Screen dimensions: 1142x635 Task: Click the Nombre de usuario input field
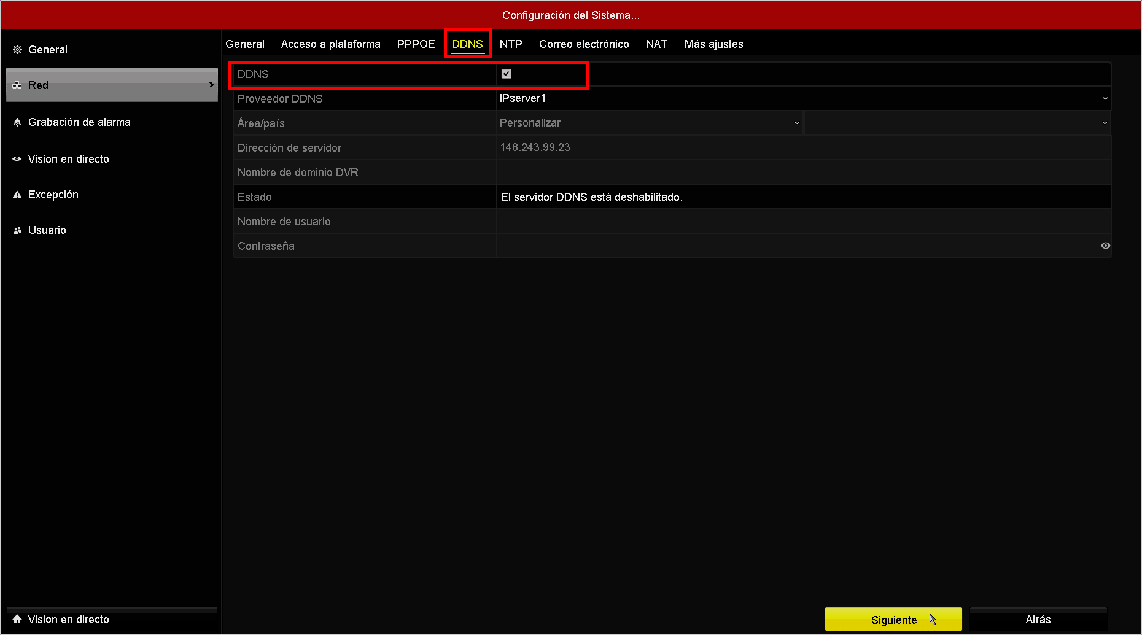(x=804, y=221)
